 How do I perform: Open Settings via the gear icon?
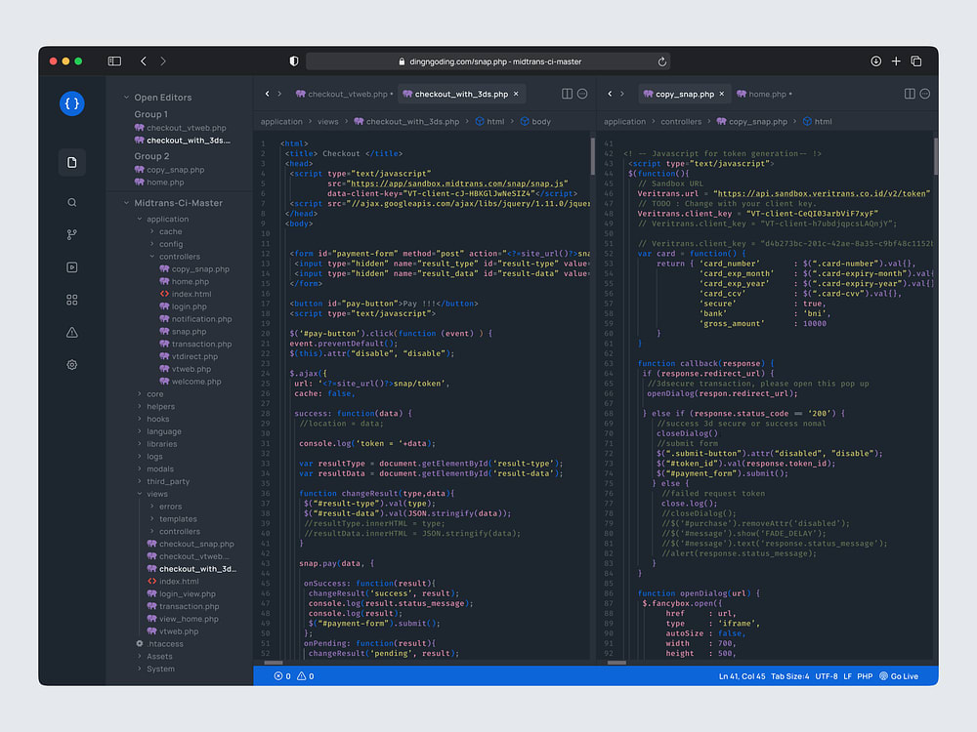[x=70, y=364]
